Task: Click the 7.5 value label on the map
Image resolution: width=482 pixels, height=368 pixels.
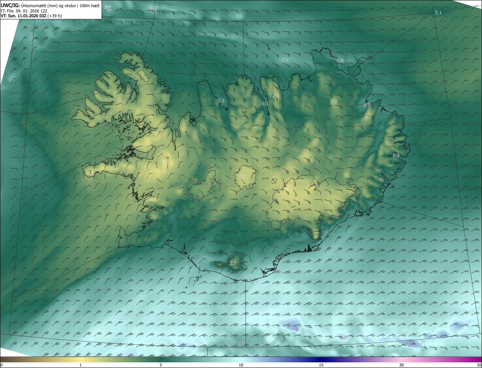Action: coord(239,17)
